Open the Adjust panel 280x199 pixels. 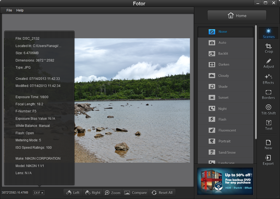click(x=269, y=63)
